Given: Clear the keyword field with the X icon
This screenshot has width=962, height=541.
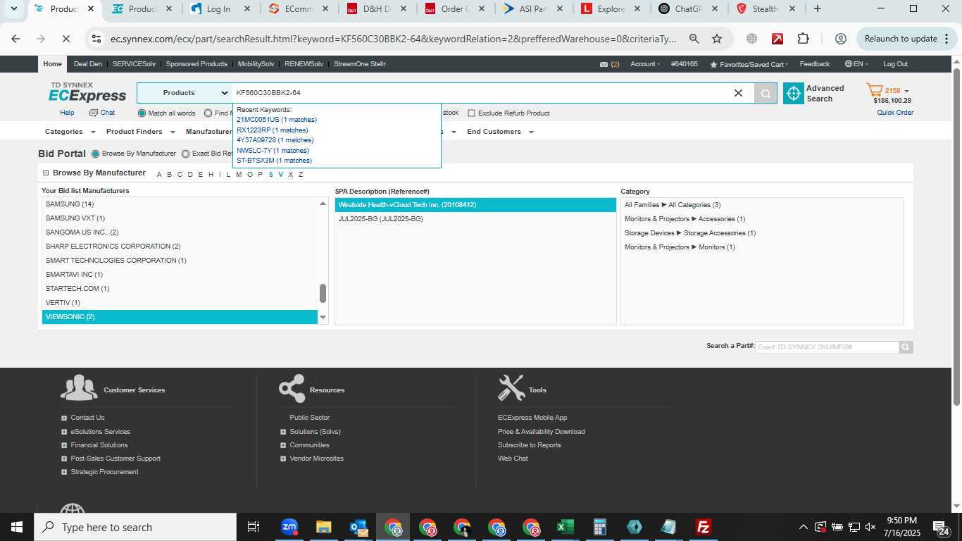Looking at the screenshot, I should pos(738,93).
